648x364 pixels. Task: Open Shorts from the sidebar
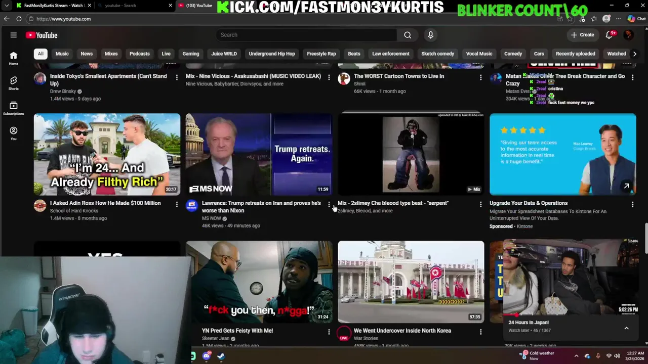coord(14,83)
